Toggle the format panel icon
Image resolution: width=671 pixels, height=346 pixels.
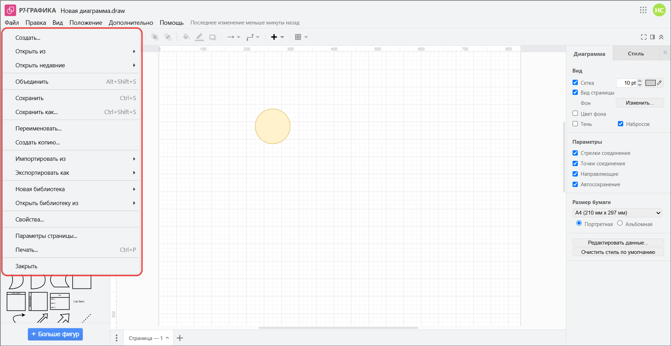[x=652, y=37]
